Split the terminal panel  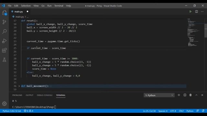[185, 95]
